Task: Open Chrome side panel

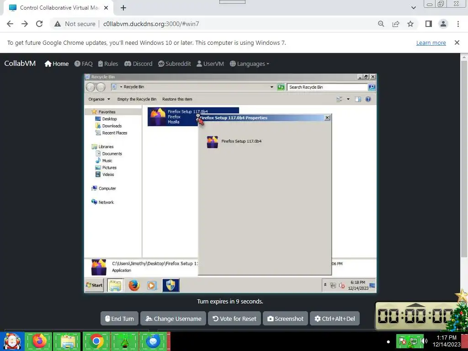Action: point(429,24)
